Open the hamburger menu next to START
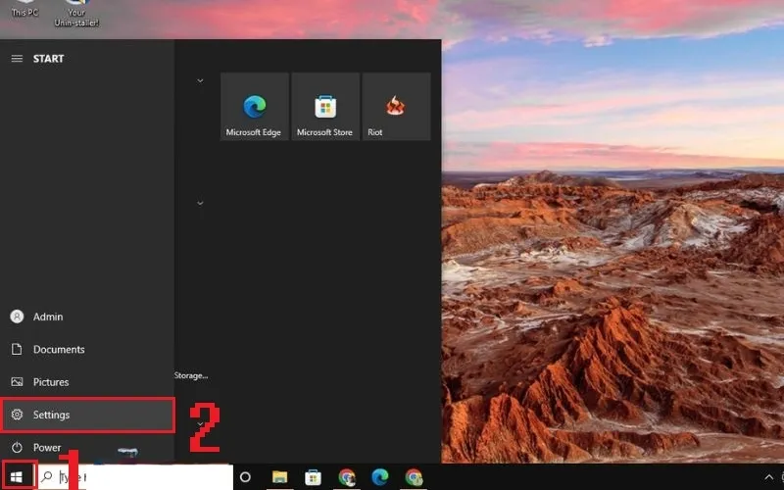 click(x=17, y=59)
